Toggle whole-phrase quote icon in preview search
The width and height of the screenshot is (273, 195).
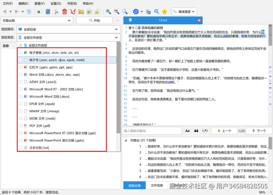coord(196,131)
